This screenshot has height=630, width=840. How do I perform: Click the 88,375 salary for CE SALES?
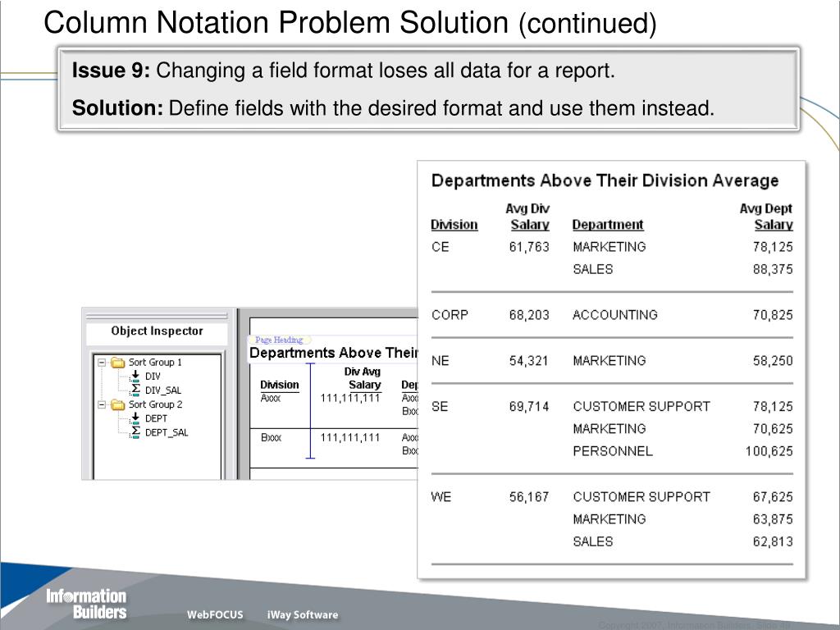[773, 269]
